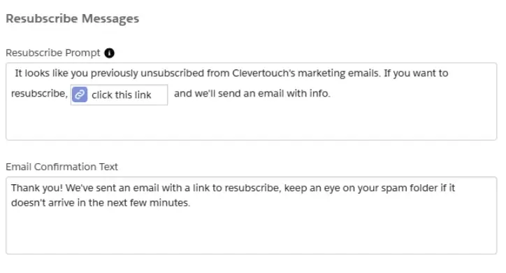Click the 'Resubscribe Prompt' field label

tap(53, 52)
